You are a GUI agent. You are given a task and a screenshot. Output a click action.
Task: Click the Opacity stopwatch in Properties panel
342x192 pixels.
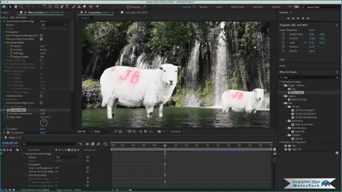[283, 51]
